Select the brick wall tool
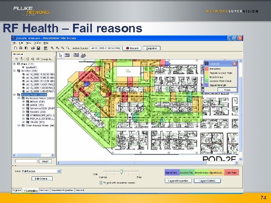The height and width of the screenshot is (203, 271). (x=76, y=55)
